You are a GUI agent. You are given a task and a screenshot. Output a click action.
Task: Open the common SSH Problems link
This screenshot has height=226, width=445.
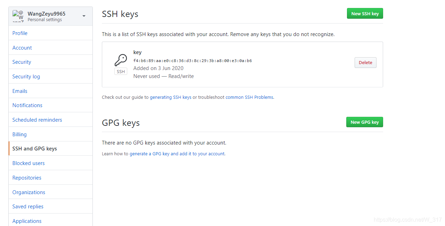click(x=249, y=97)
